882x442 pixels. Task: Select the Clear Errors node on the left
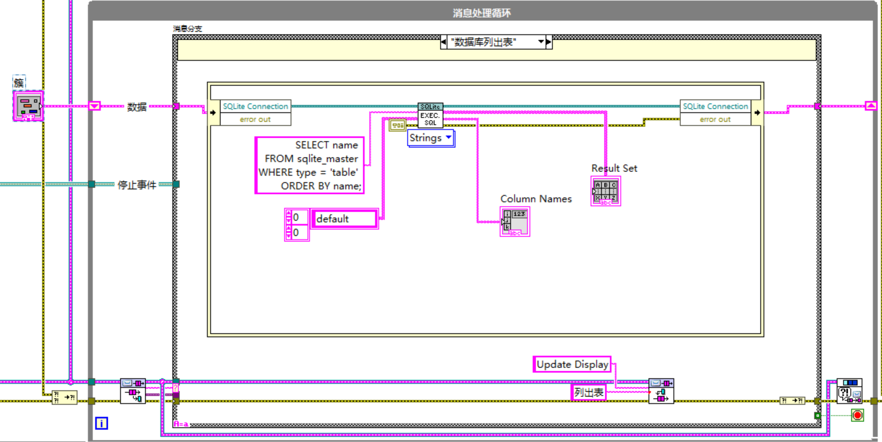[x=64, y=397]
